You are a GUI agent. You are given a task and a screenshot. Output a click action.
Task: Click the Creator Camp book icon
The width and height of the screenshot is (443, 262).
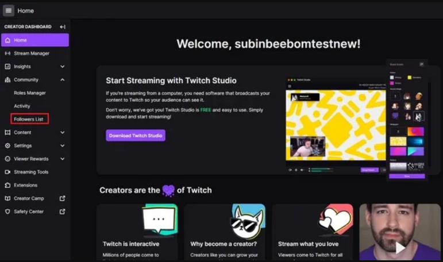[x=7, y=198]
